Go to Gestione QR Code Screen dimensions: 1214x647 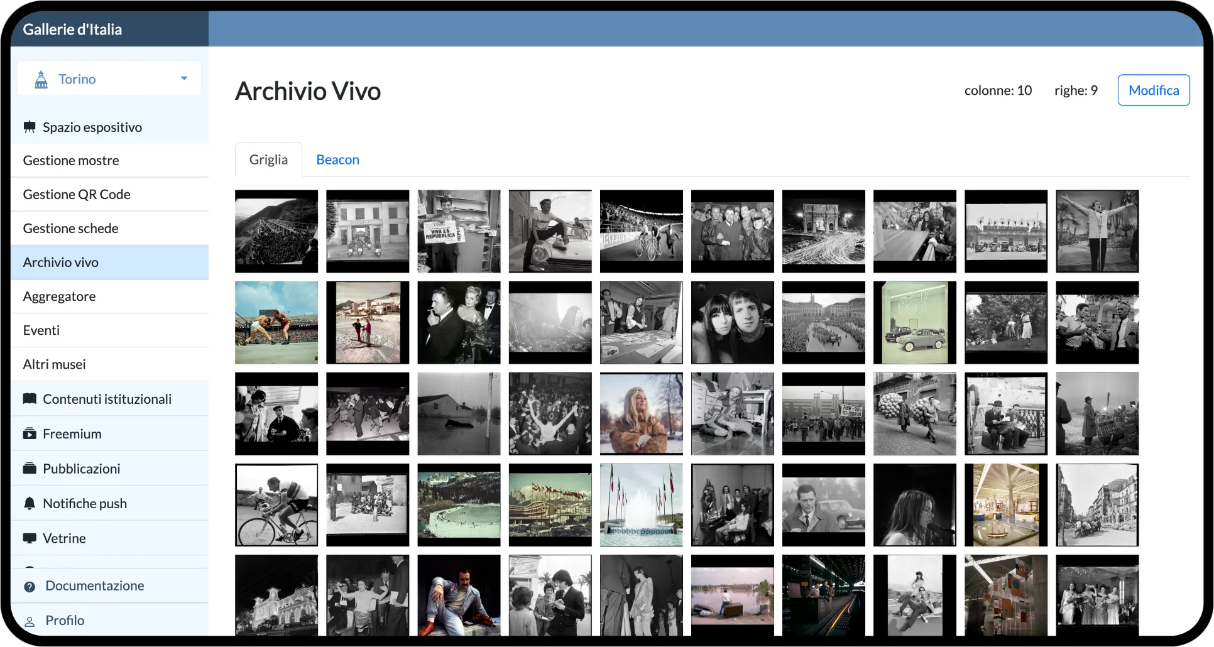(77, 195)
